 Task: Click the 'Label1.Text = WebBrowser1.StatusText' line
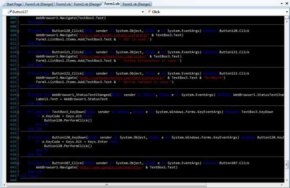(x=72, y=99)
